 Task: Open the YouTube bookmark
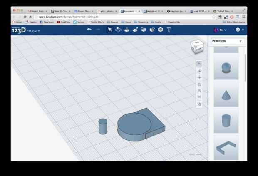pos(64,22)
